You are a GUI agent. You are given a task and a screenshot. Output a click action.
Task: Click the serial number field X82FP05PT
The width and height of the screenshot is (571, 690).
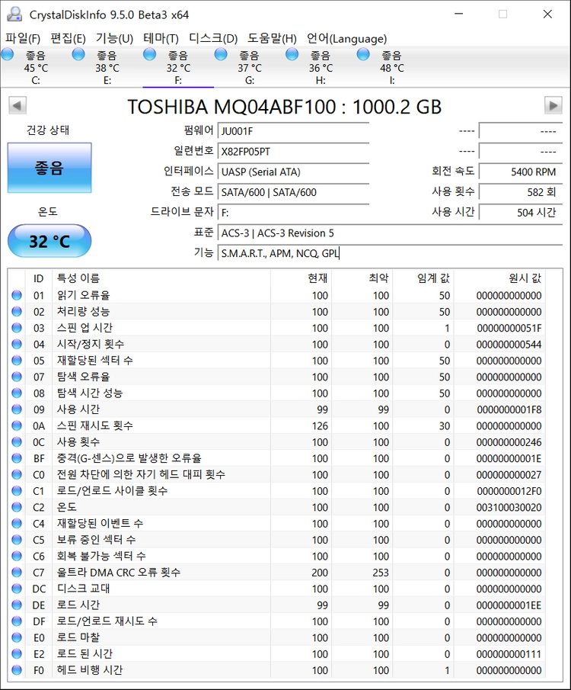click(293, 152)
